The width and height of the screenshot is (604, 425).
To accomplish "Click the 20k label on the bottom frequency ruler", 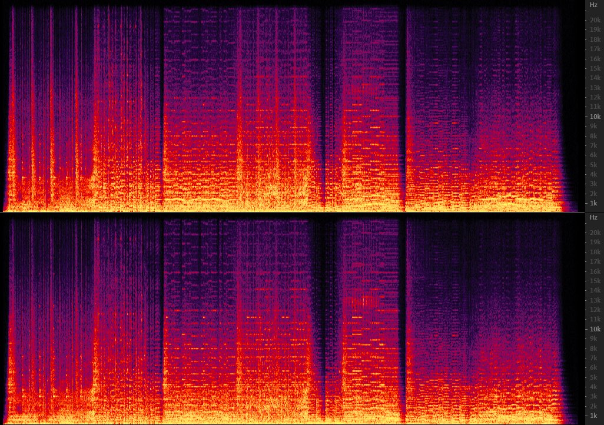I will tap(593, 233).
